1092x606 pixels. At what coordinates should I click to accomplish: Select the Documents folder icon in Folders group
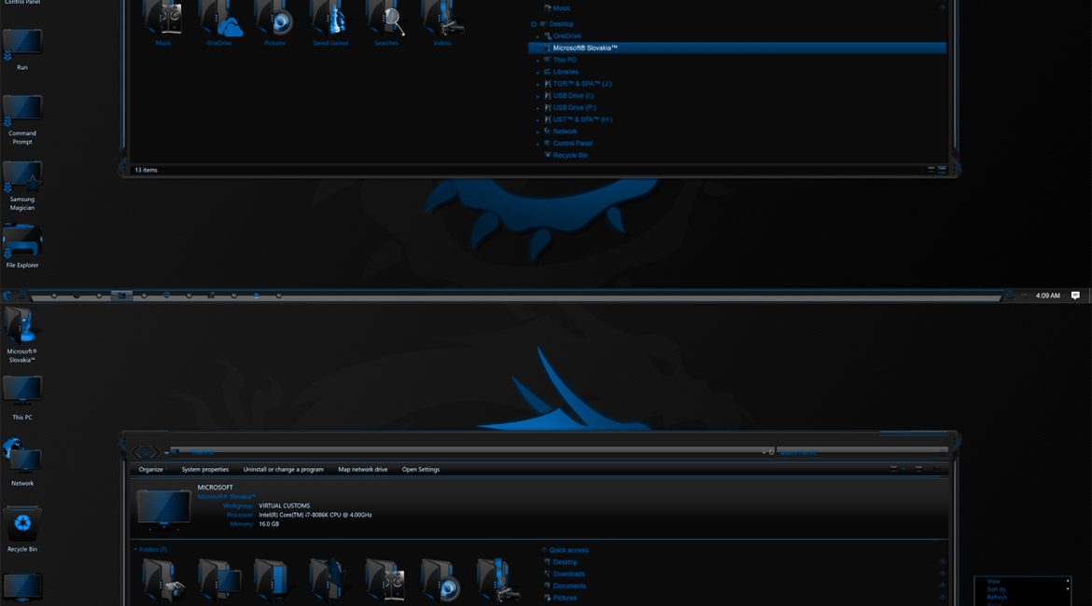click(272, 580)
